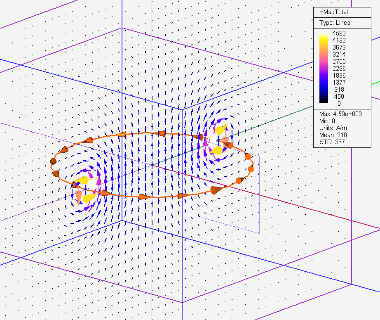Click the 0 value at the legend scale bottom
Image resolution: width=380 pixels, height=320 pixels.
point(339,104)
